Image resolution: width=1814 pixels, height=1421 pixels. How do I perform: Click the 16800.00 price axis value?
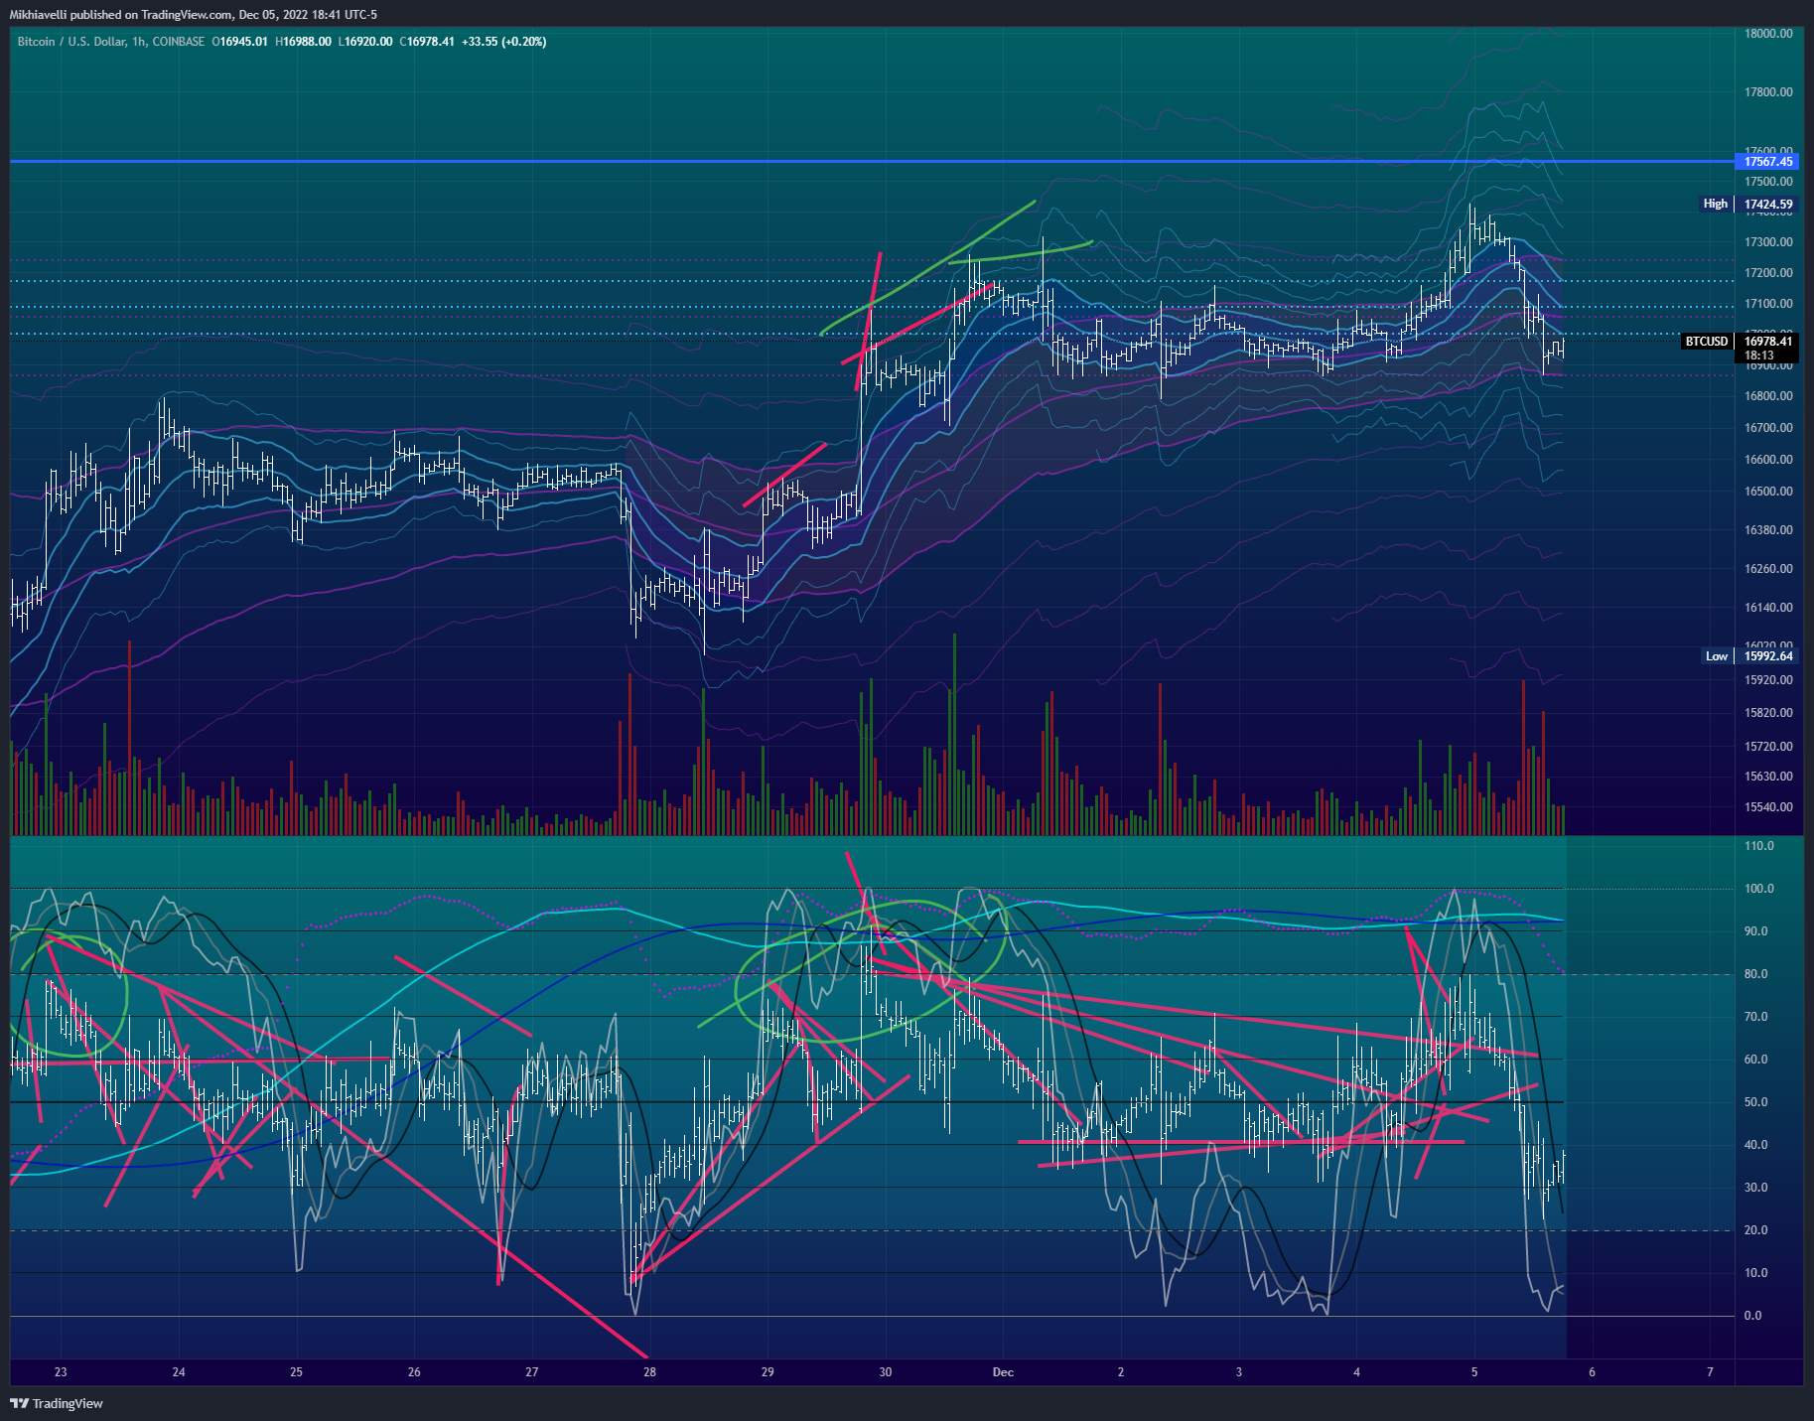pos(1768,396)
